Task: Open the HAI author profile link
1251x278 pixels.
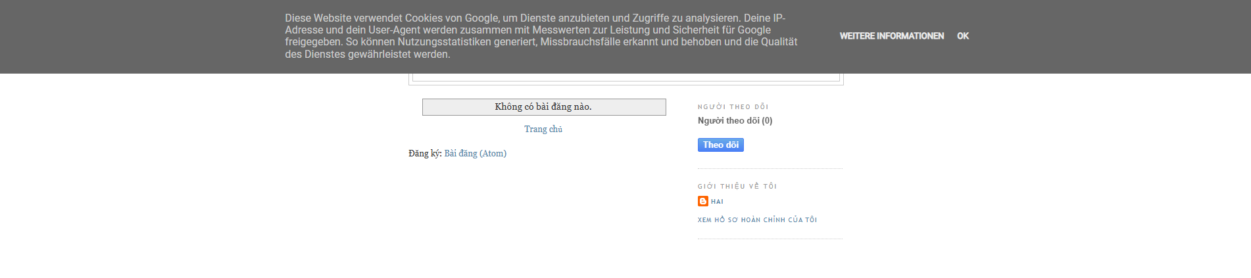Action: (717, 202)
